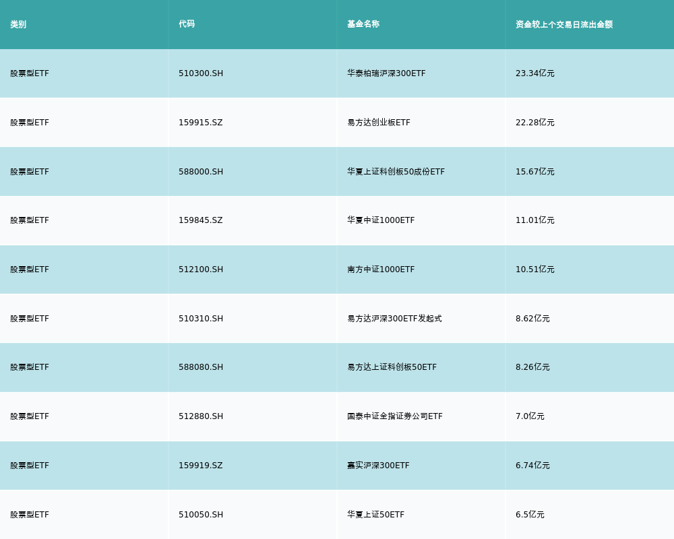Viewport: 674px width, 539px height.
Task: Click 股票型ETF in the 510310.SH row
Action: click(30, 319)
